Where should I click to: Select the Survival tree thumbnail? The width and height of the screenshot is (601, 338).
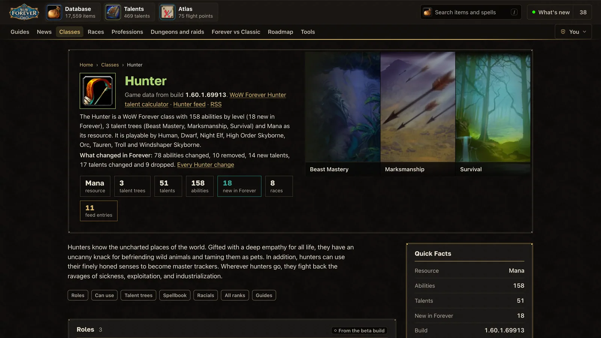(x=493, y=114)
